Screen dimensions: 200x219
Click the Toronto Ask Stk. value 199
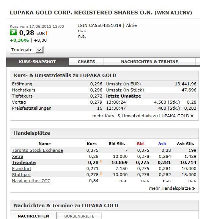pyautogui.click(x=192, y=150)
